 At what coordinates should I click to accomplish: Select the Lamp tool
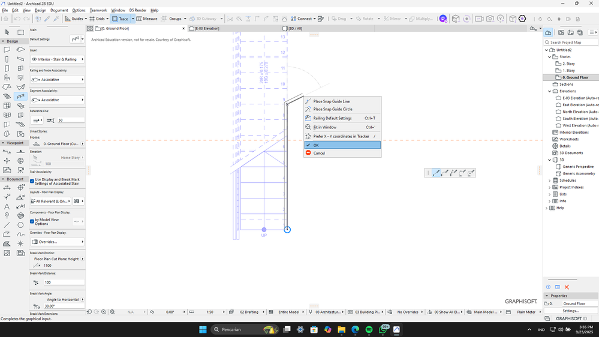[20, 78]
